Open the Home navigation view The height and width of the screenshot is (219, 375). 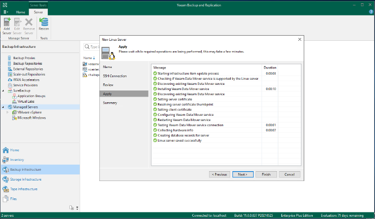[x=40, y=150]
